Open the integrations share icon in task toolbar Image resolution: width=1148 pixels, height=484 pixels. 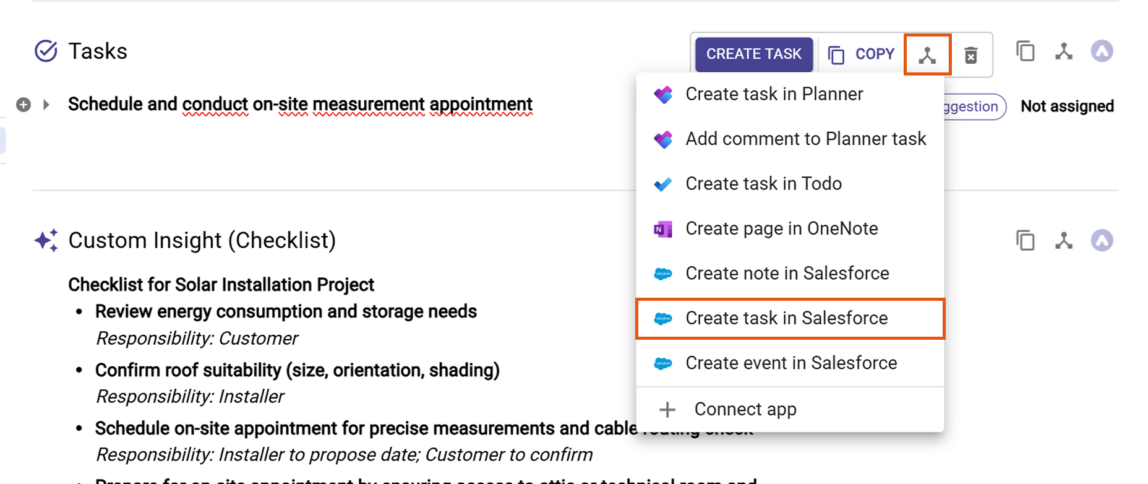click(927, 55)
